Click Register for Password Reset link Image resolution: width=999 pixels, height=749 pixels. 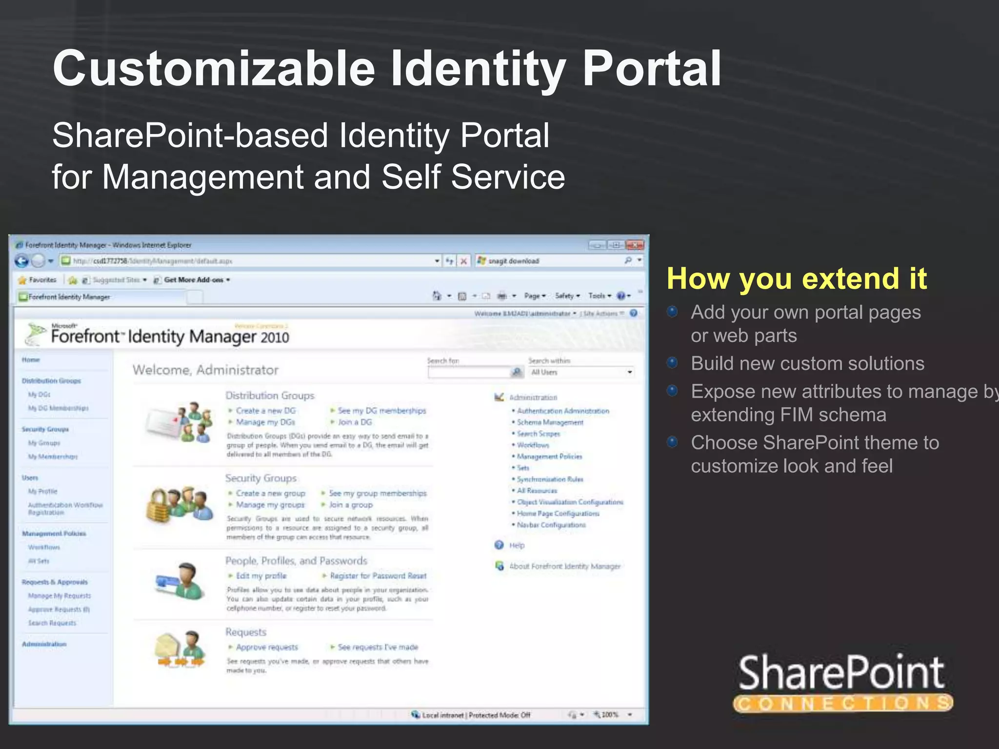pyautogui.click(x=379, y=576)
